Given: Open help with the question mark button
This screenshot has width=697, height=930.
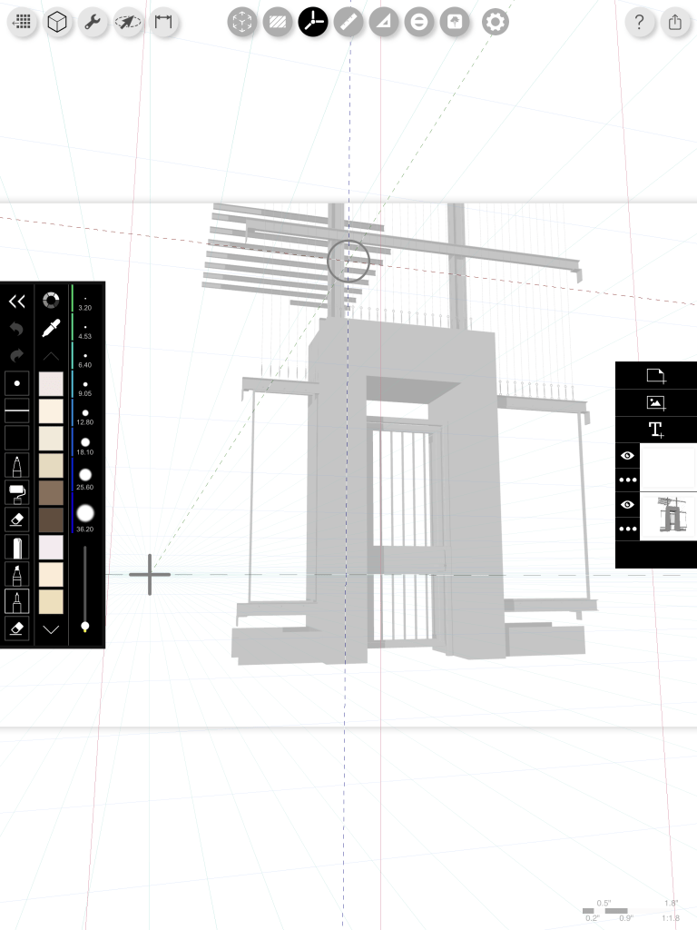Looking at the screenshot, I should [x=640, y=23].
